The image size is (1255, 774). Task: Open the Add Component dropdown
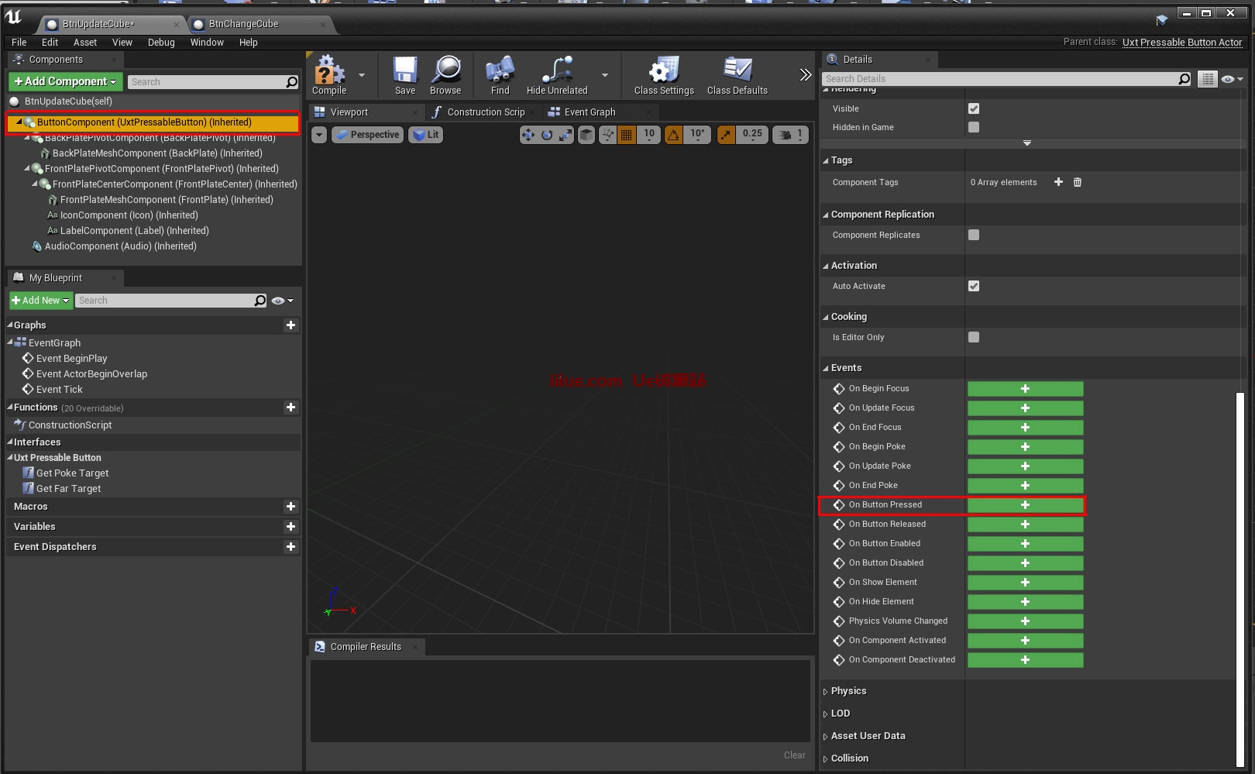[x=66, y=81]
